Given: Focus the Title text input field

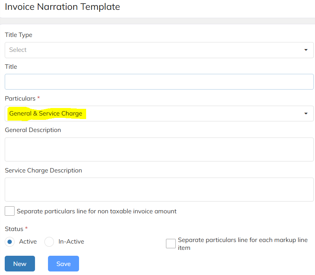Looking at the screenshot, I should click(159, 82).
